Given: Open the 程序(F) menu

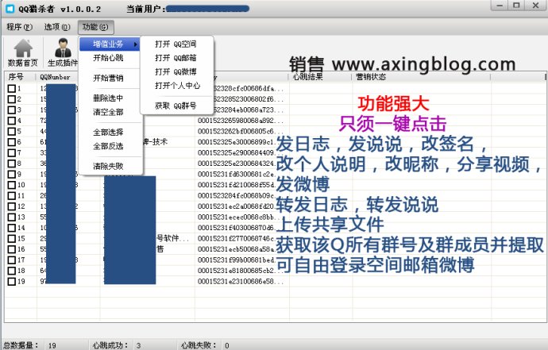Looking at the screenshot, I should pyautogui.click(x=19, y=27).
